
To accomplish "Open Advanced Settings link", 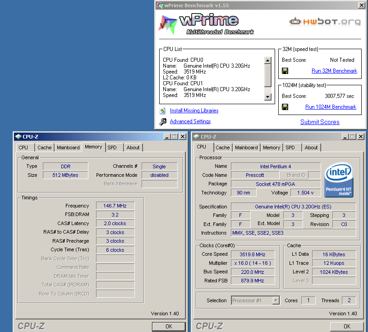I will 190,121.
